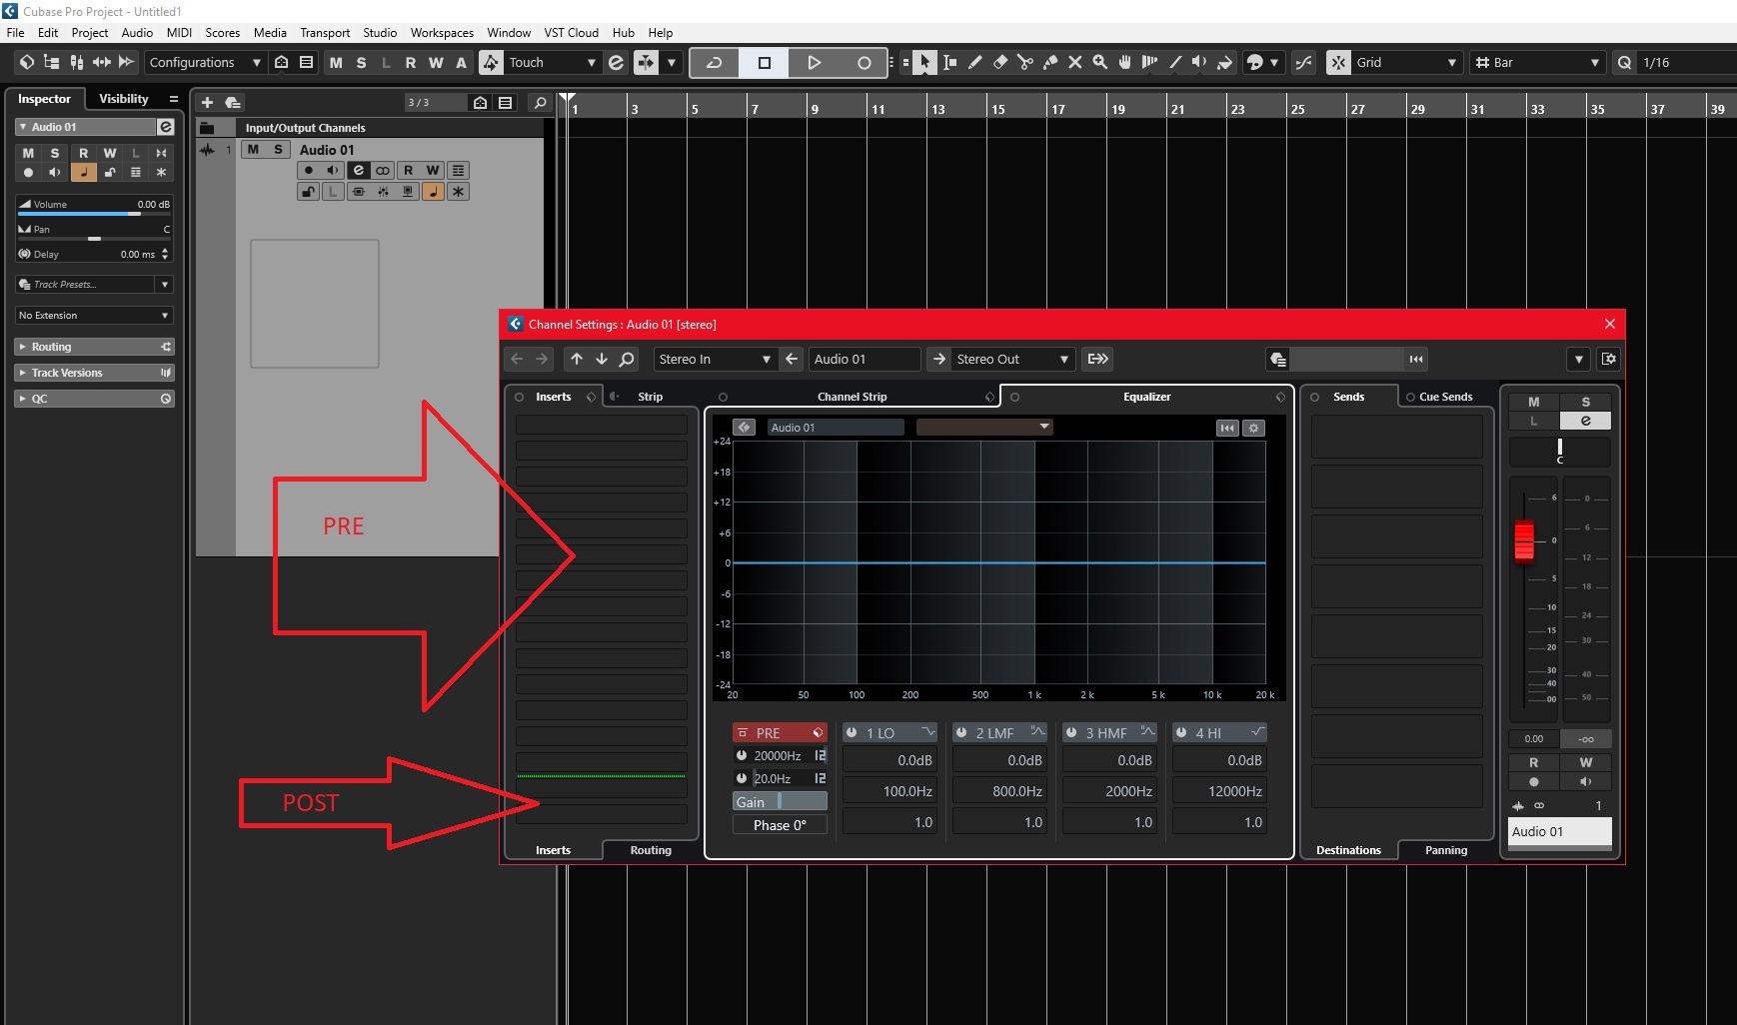Go to previous channel in Channel Settings
1737x1025 pixels.
tap(577, 359)
